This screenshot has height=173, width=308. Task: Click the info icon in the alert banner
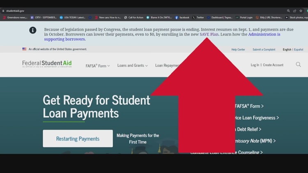(x=33, y=30)
